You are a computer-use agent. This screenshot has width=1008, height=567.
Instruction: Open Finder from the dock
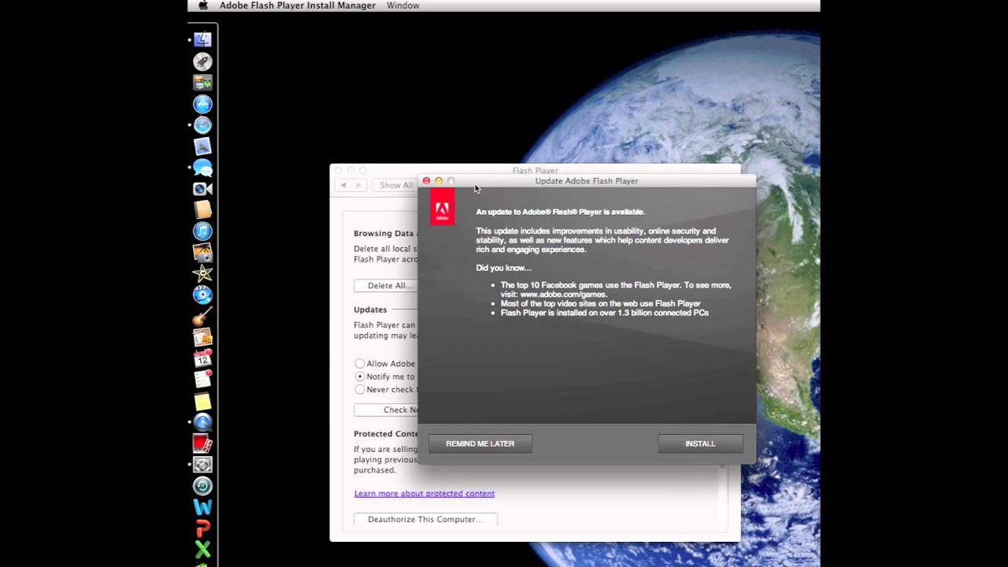coord(202,39)
